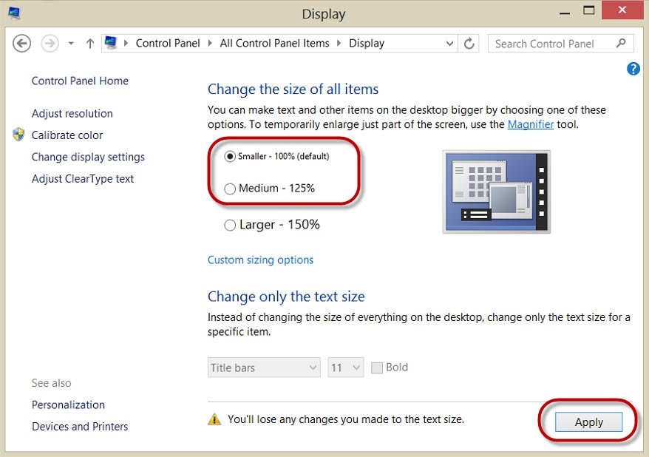Select the Medium - 125% radio button

point(230,189)
